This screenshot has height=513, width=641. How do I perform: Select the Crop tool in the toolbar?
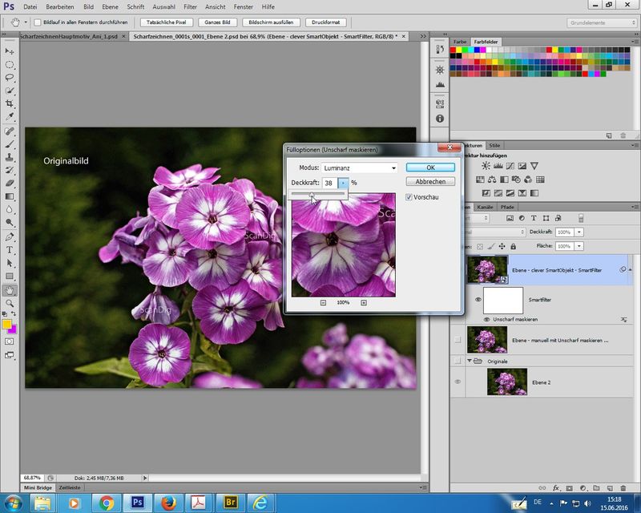(x=10, y=104)
